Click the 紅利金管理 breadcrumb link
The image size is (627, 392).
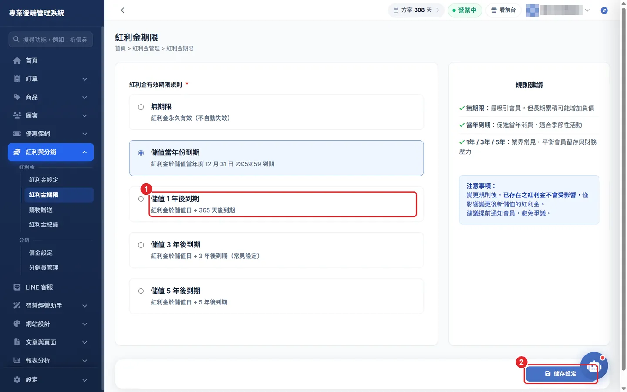click(146, 48)
